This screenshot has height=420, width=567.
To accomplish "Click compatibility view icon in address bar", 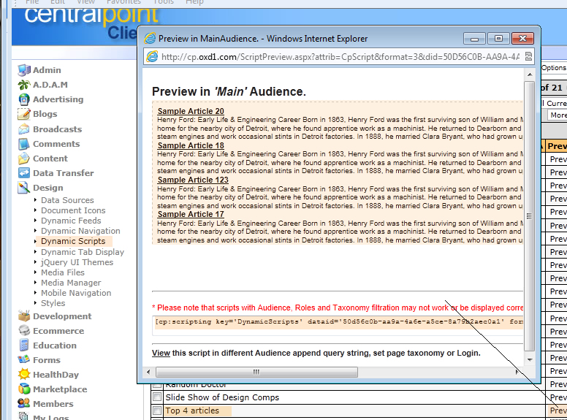I will (x=529, y=57).
